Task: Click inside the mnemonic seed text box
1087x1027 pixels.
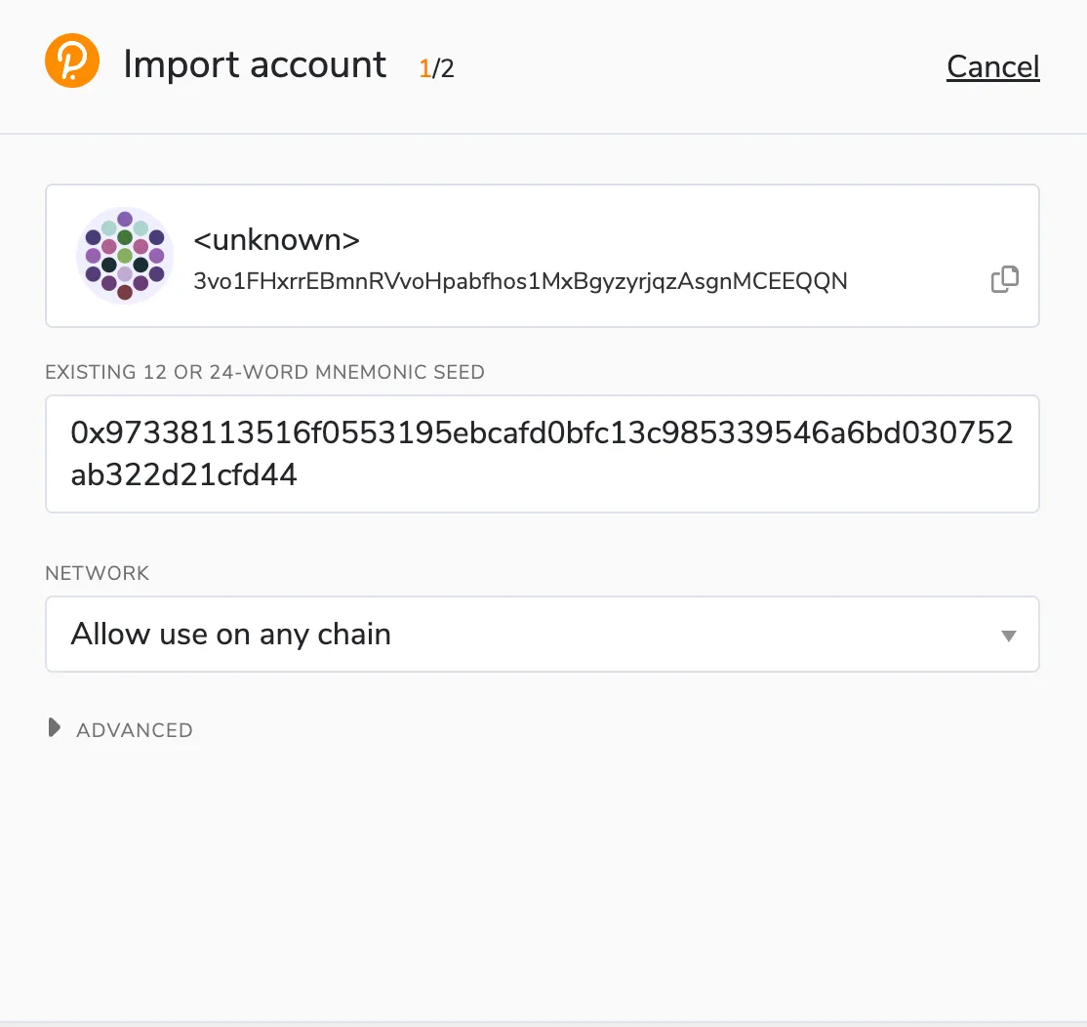Action: click(543, 454)
